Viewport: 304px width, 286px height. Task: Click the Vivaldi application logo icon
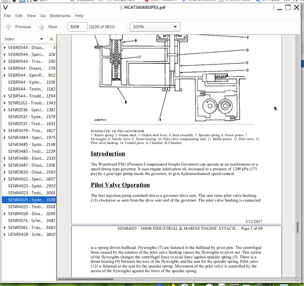(x=5, y=7)
